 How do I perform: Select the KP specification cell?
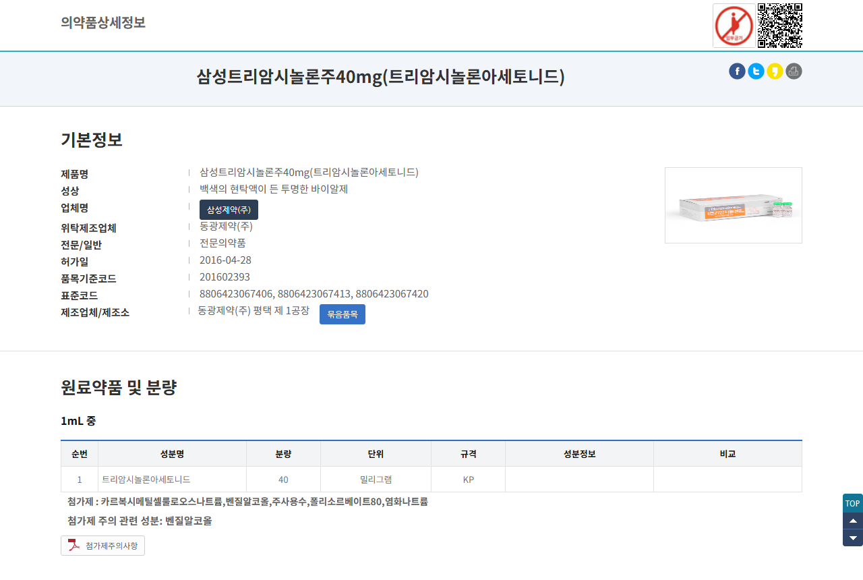tap(468, 480)
